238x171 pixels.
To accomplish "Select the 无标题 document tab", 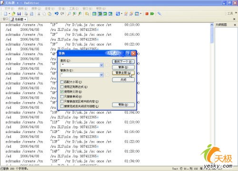I will click(19, 19).
